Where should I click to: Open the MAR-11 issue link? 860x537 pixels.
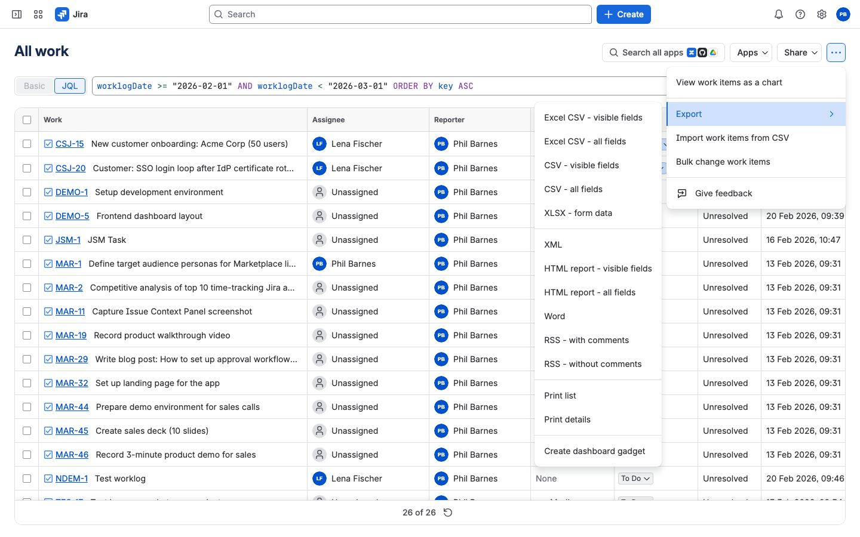(70, 311)
